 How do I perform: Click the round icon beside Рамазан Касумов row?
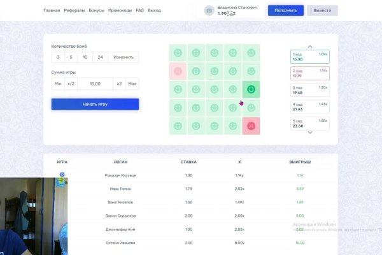62,174
